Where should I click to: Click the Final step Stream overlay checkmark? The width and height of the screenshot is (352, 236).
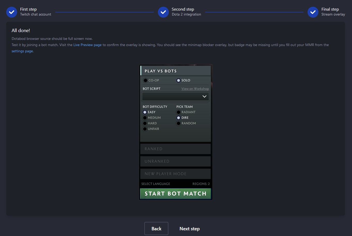click(313, 12)
